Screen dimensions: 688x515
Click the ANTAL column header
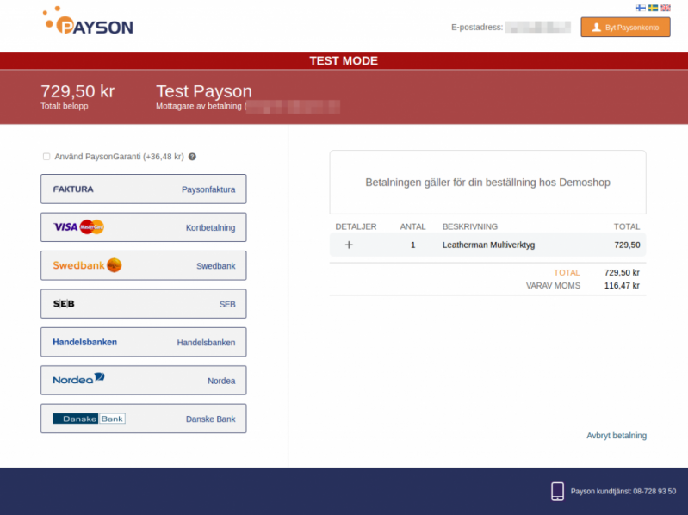[413, 226]
